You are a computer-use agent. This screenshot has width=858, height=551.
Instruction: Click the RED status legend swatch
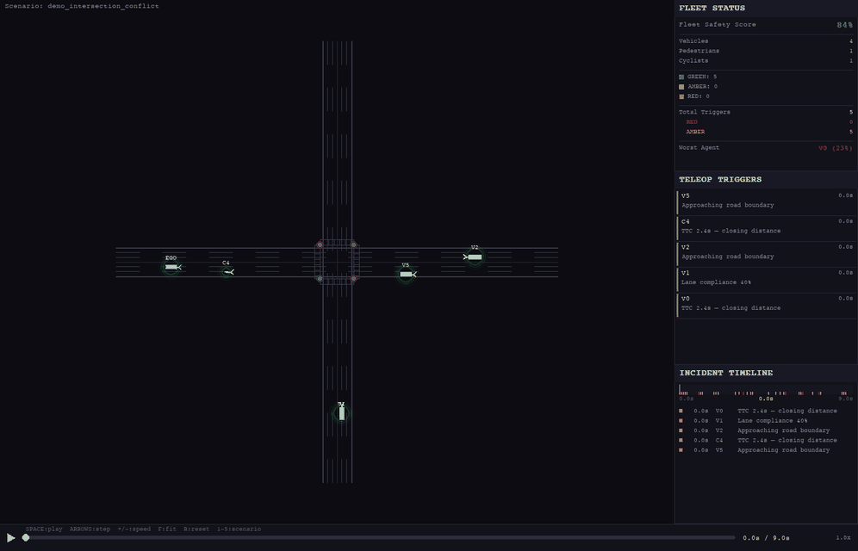coord(681,96)
